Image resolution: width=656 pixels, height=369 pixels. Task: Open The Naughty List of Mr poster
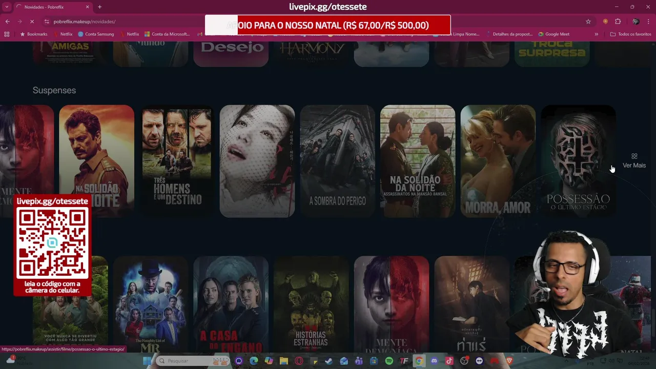click(151, 305)
